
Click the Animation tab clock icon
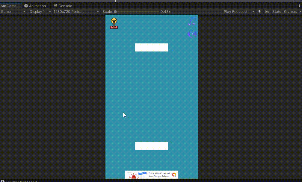point(26,6)
